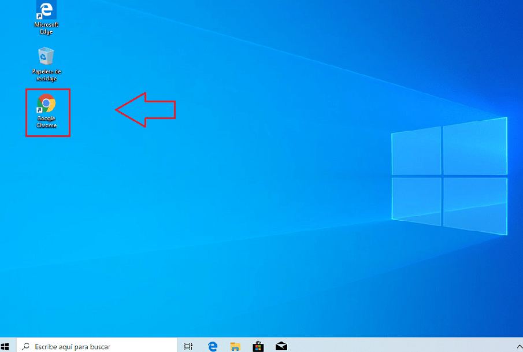Image resolution: width=523 pixels, height=352 pixels.
Task: Click the small shortcut arrow on the Edge icon
Action: (39, 16)
